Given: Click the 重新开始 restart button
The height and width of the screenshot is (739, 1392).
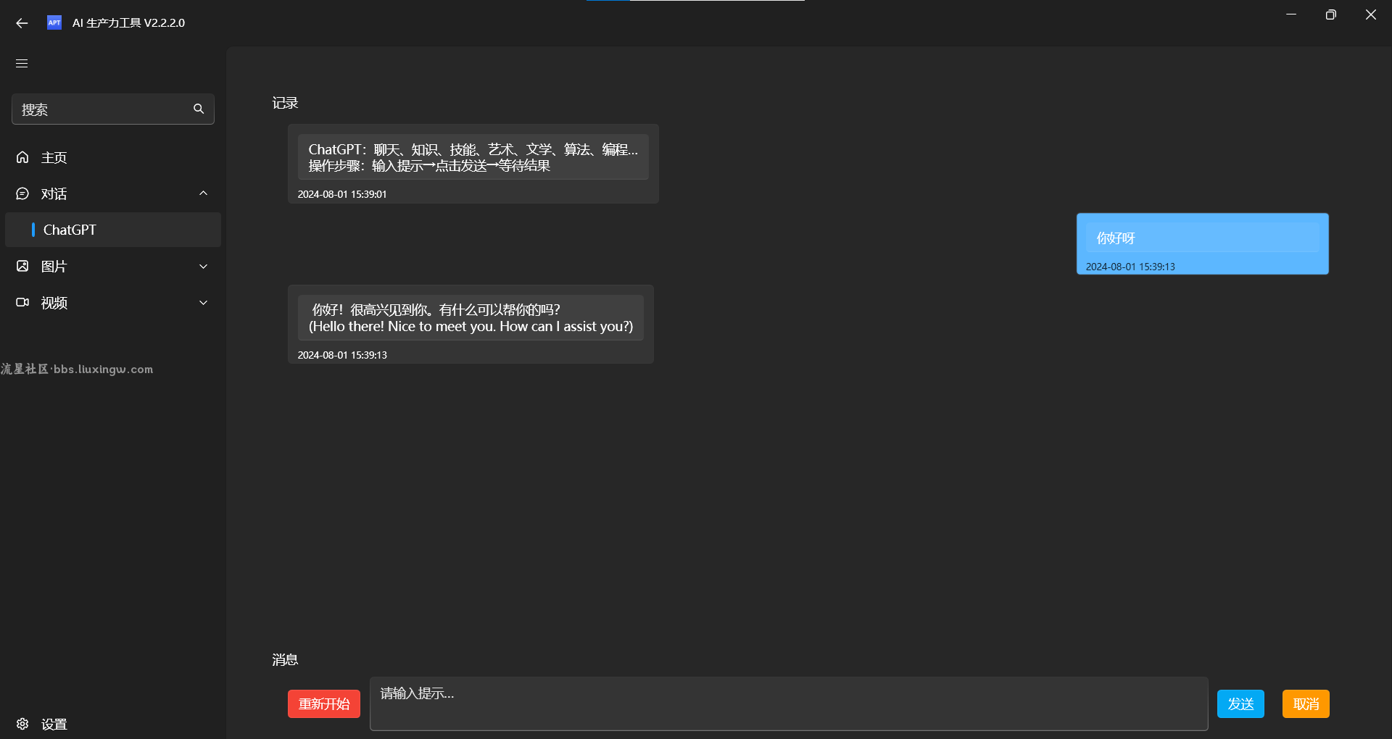Looking at the screenshot, I should [324, 703].
